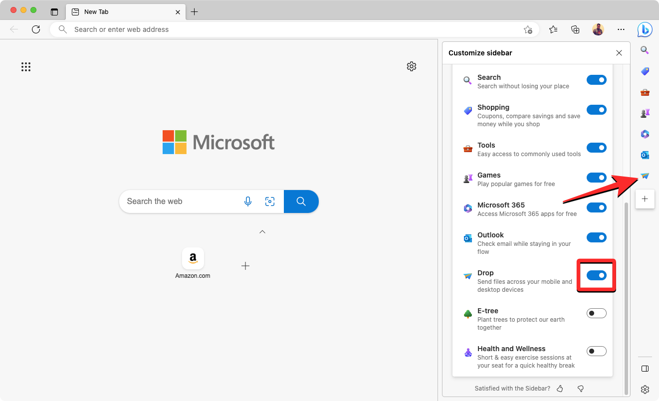Image resolution: width=659 pixels, height=401 pixels.
Task: Click the Shopping tag sidebar icon
Action: click(x=645, y=71)
